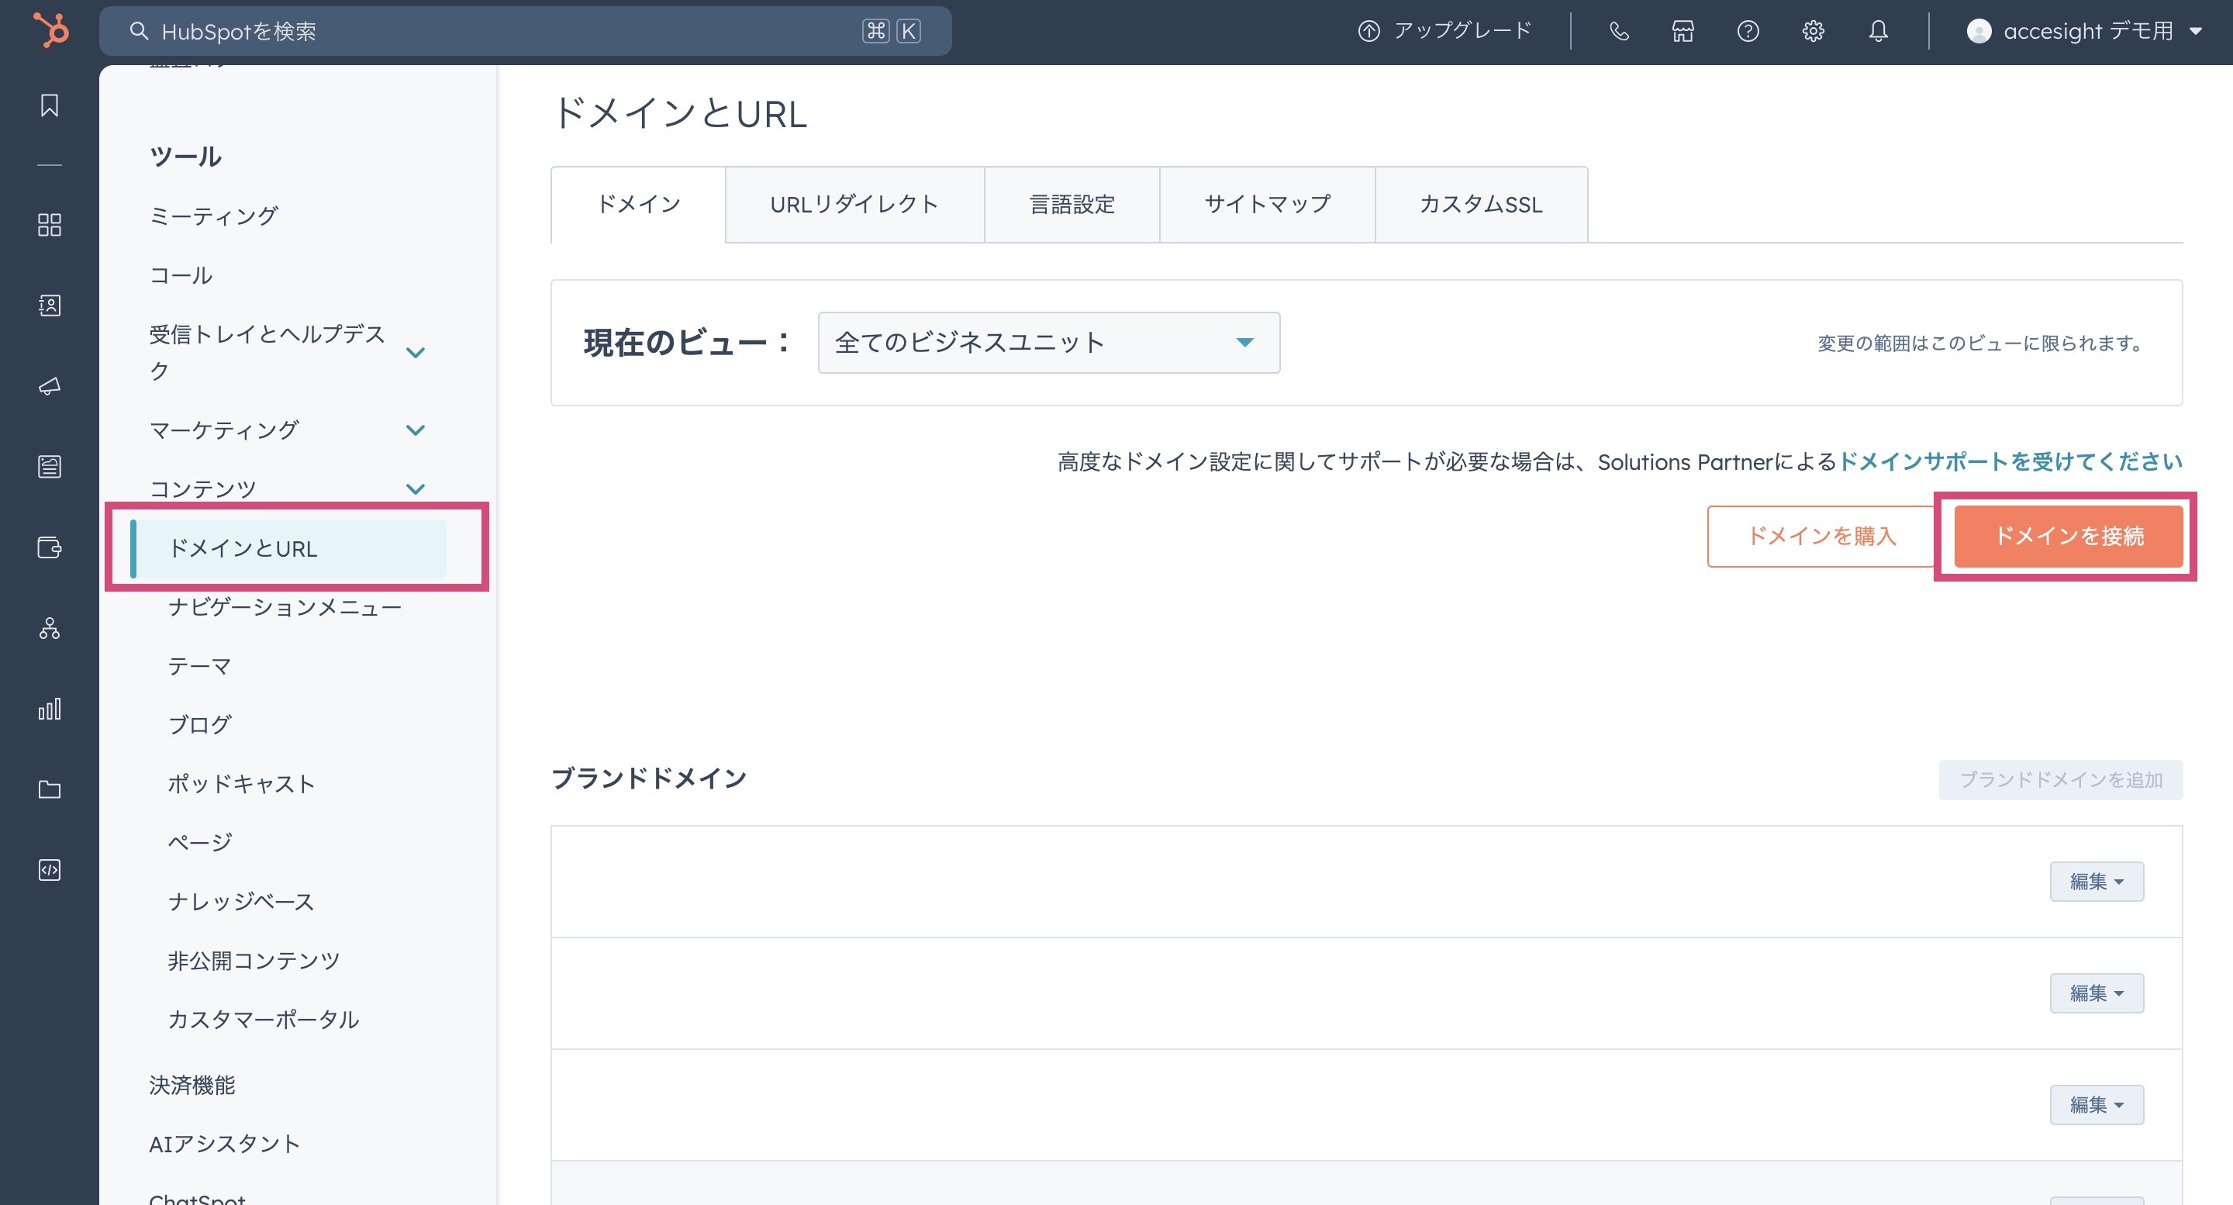2233x1205 pixels.
Task: Switch to the URLリダイレクト tab
Action: [854, 205]
